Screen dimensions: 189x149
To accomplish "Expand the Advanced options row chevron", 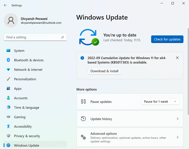I will pos(177,137).
